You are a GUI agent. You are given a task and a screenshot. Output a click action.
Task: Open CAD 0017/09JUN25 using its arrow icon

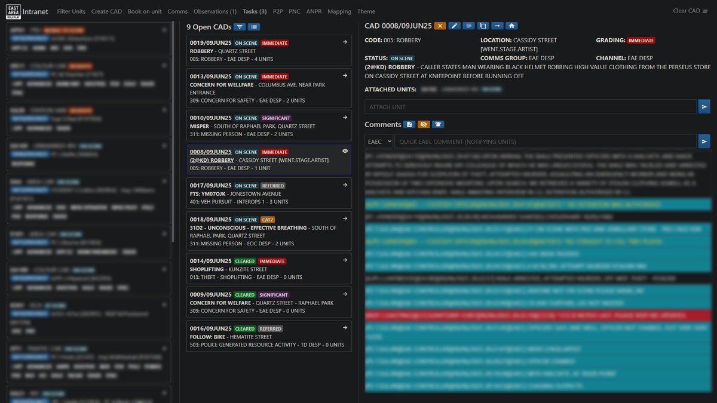(x=345, y=185)
